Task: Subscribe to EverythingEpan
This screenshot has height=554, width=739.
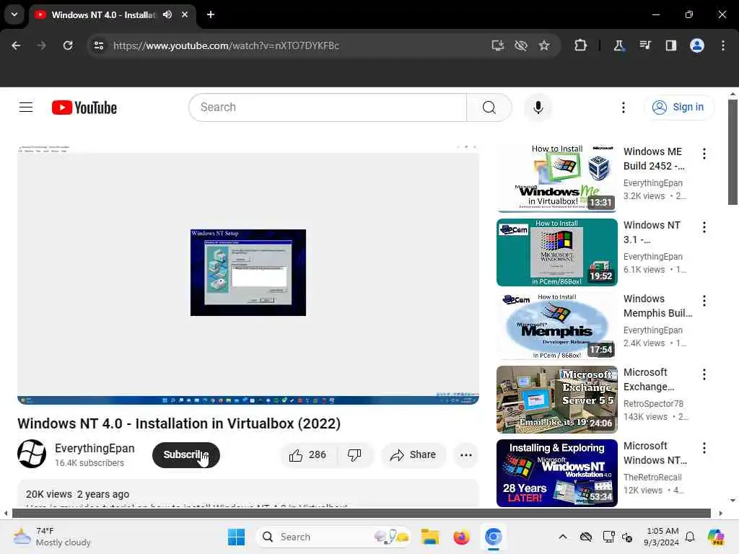Action: [185, 455]
